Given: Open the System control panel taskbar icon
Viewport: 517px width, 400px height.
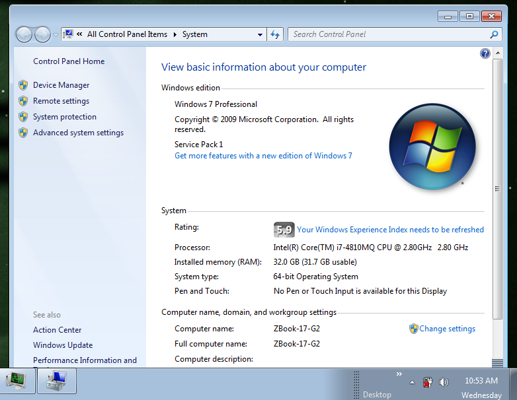Looking at the screenshot, I should (x=57, y=380).
